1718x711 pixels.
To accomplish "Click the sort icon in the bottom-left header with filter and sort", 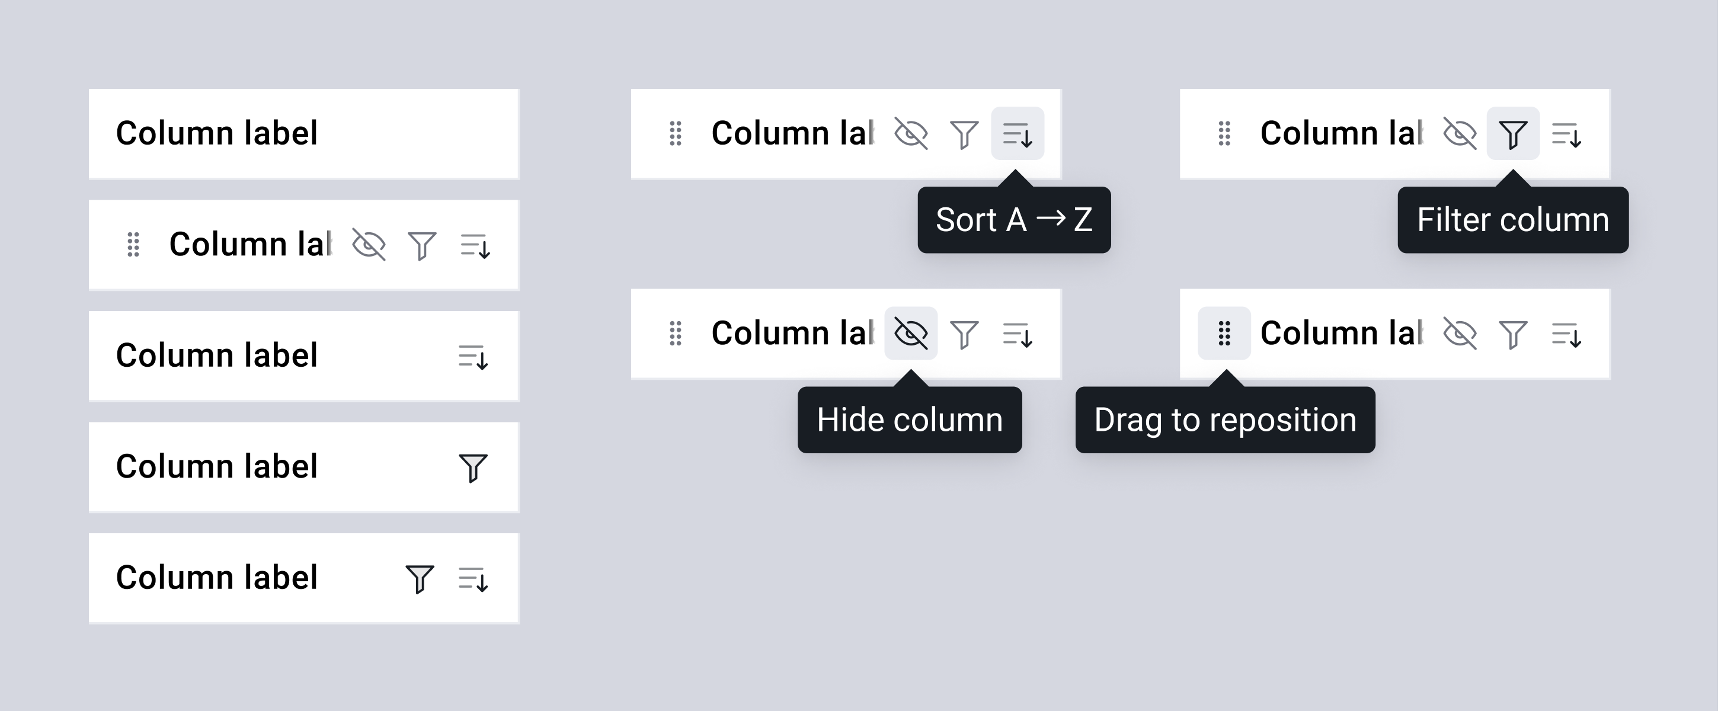I will tap(474, 579).
